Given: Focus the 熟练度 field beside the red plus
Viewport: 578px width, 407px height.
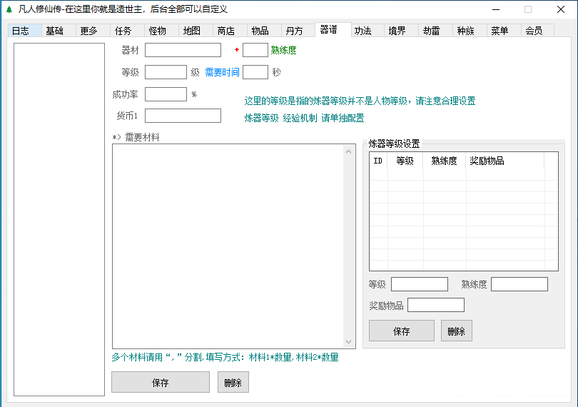Looking at the screenshot, I should (255, 50).
